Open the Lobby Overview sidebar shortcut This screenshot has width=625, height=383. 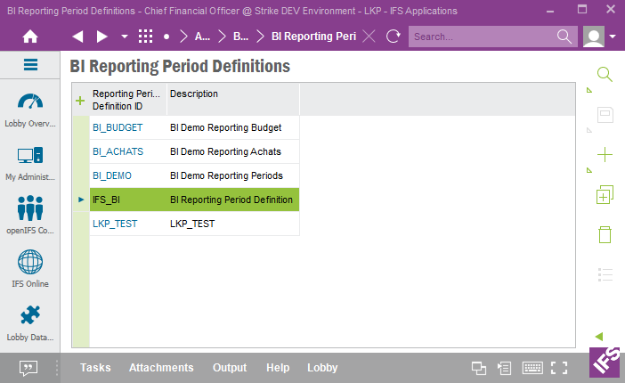[x=30, y=110]
